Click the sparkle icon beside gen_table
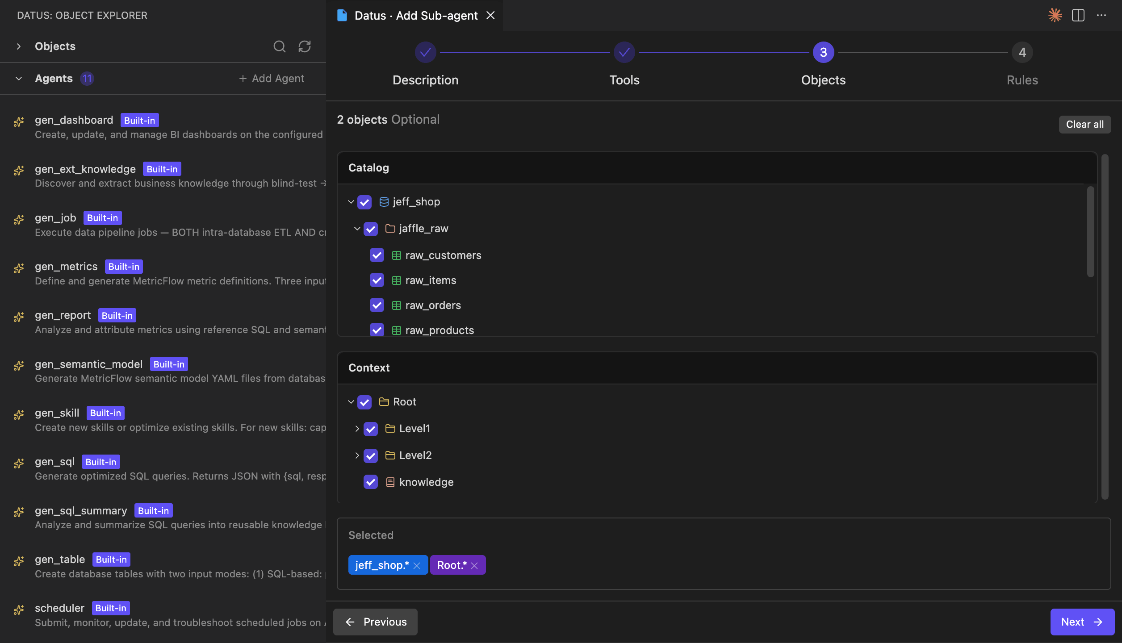1122x643 pixels. tap(19, 561)
